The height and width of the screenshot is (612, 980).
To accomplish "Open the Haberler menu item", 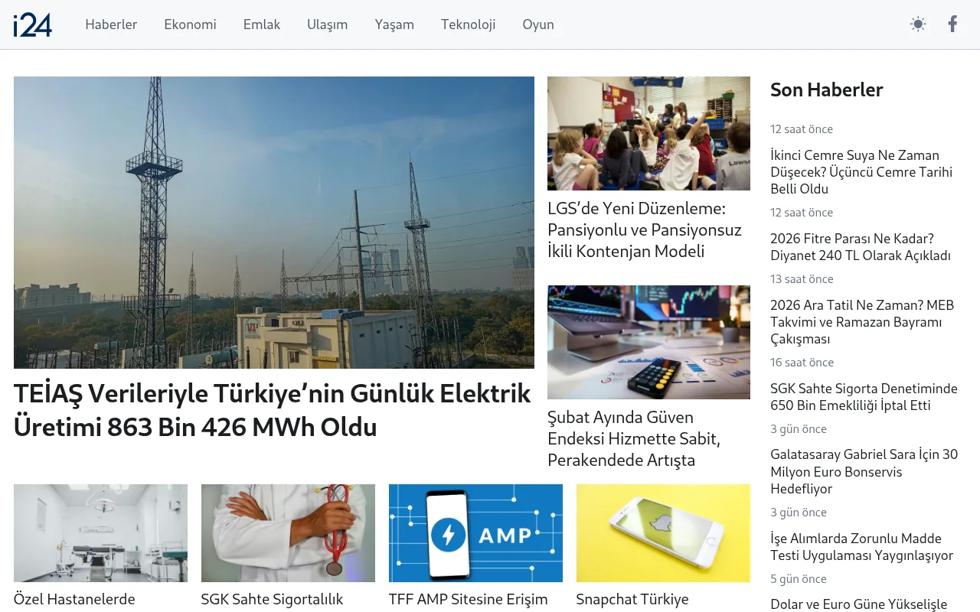I will (x=111, y=24).
